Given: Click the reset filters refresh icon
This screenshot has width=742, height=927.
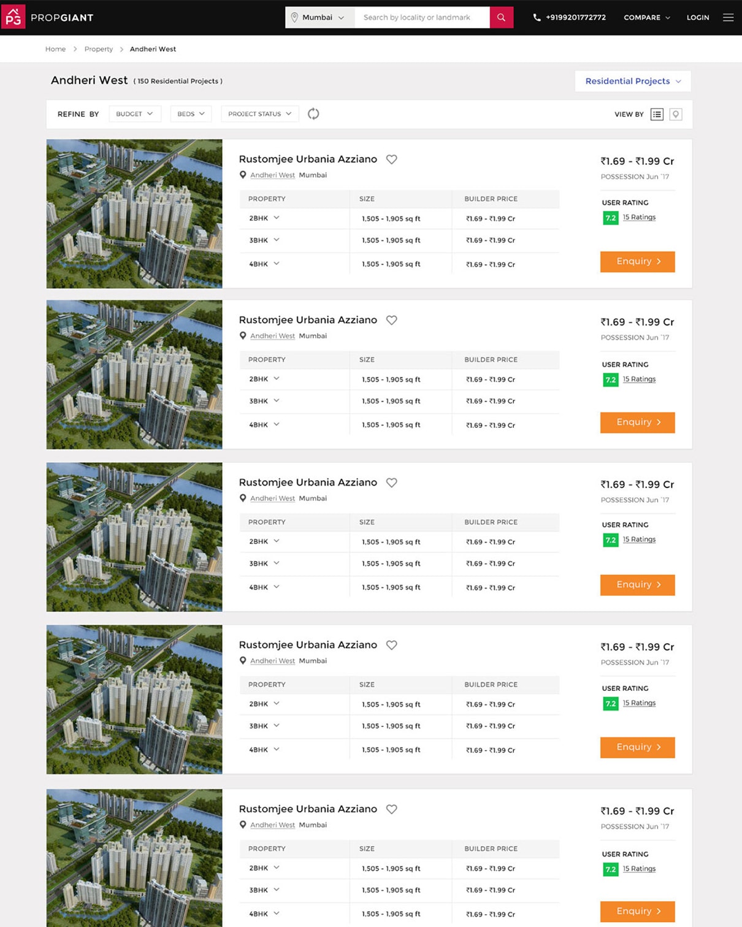Looking at the screenshot, I should click(313, 113).
